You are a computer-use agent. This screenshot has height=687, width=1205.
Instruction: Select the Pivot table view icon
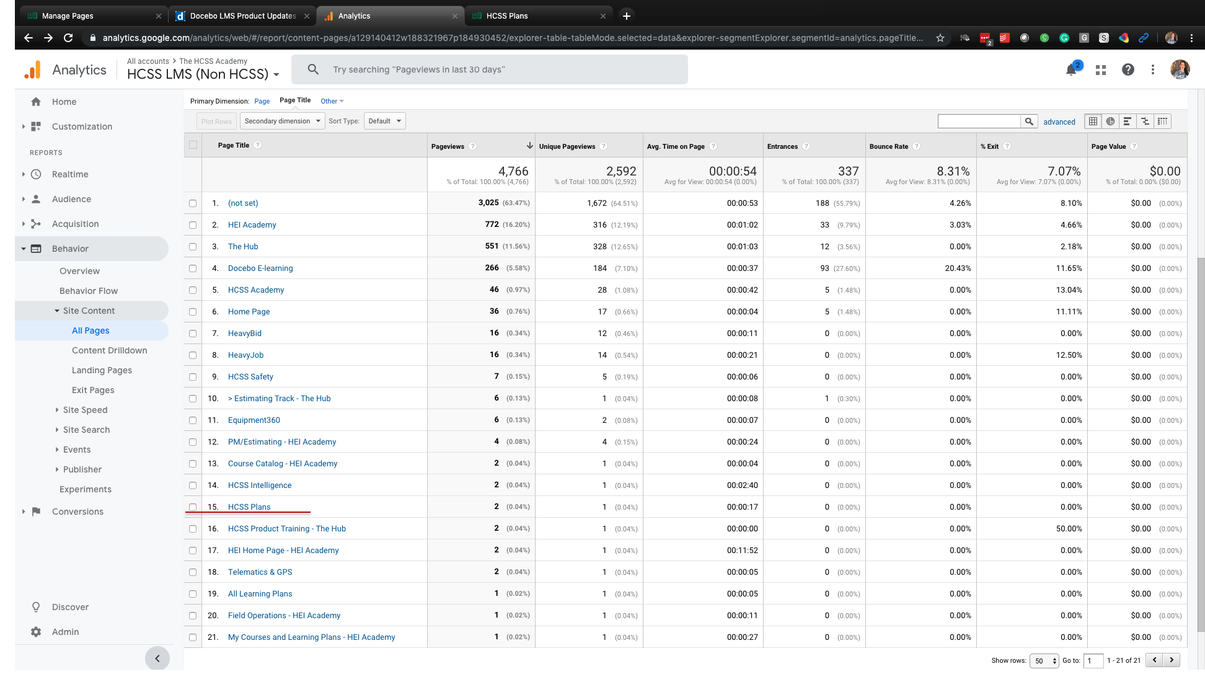pyautogui.click(x=1162, y=122)
